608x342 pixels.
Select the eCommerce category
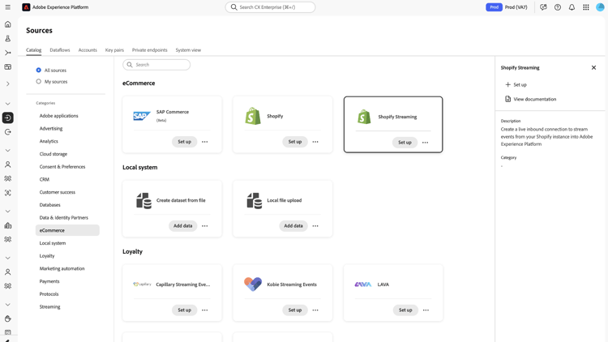coord(67,230)
